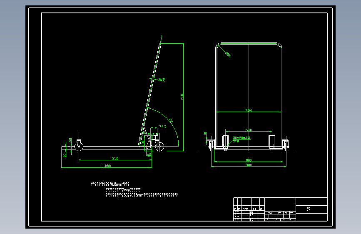
Task: Select the front caster wheel in side view
Action: [79, 146]
